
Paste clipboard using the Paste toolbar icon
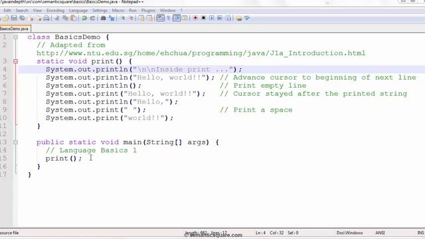(x=73, y=18)
